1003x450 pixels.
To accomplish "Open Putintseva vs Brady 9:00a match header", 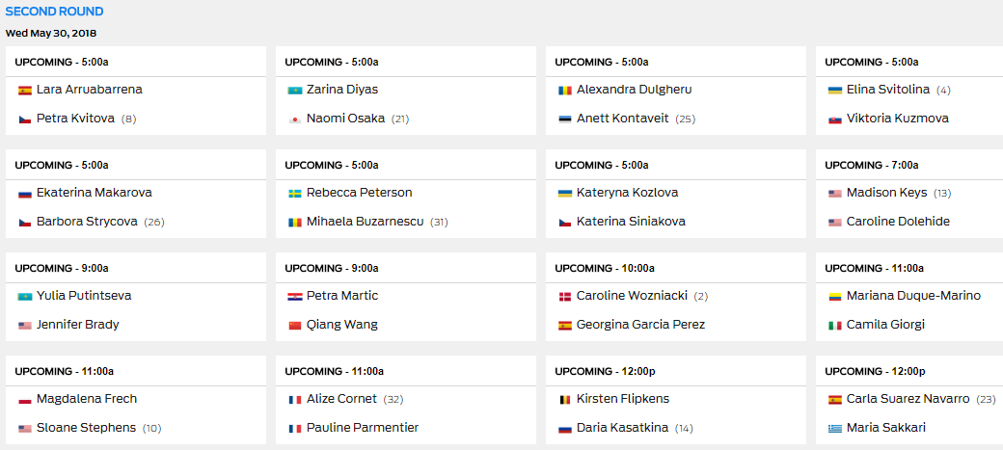I will 136,268.
